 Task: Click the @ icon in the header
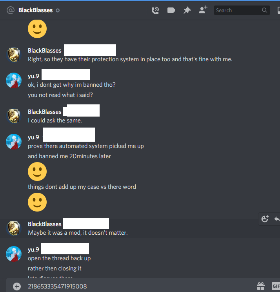(x=11, y=10)
